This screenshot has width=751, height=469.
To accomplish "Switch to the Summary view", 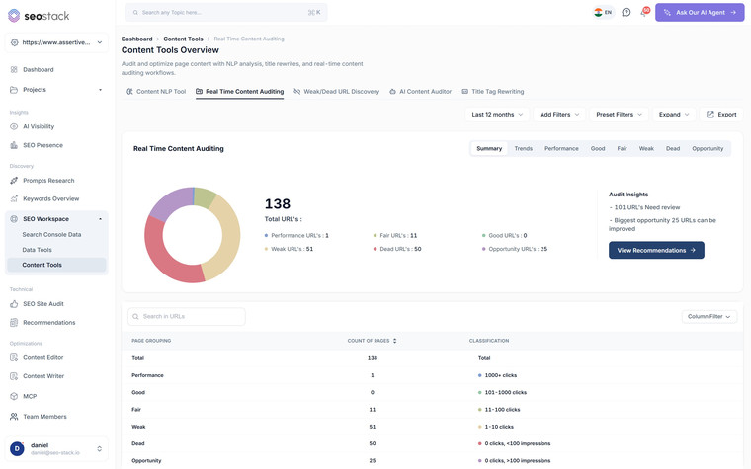I will [x=489, y=149].
